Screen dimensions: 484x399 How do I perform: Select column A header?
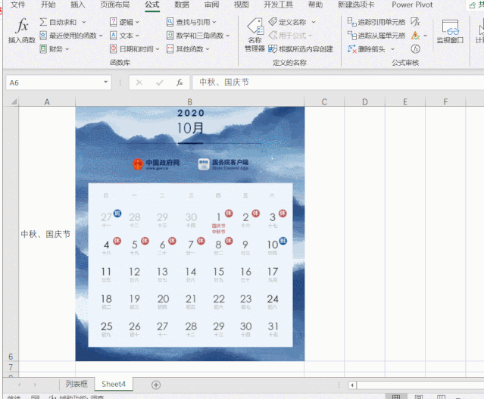[x=47, y=101]
